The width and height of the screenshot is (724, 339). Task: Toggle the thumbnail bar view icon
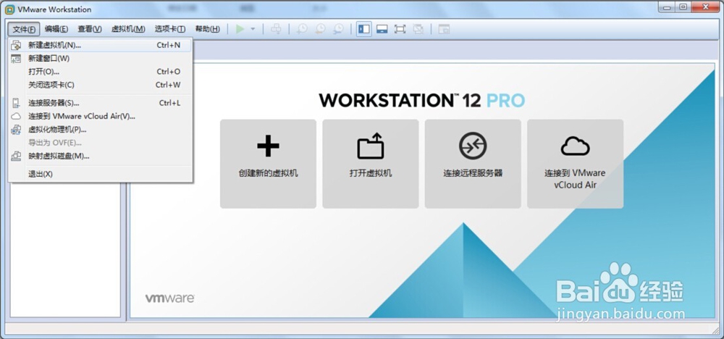382,29
